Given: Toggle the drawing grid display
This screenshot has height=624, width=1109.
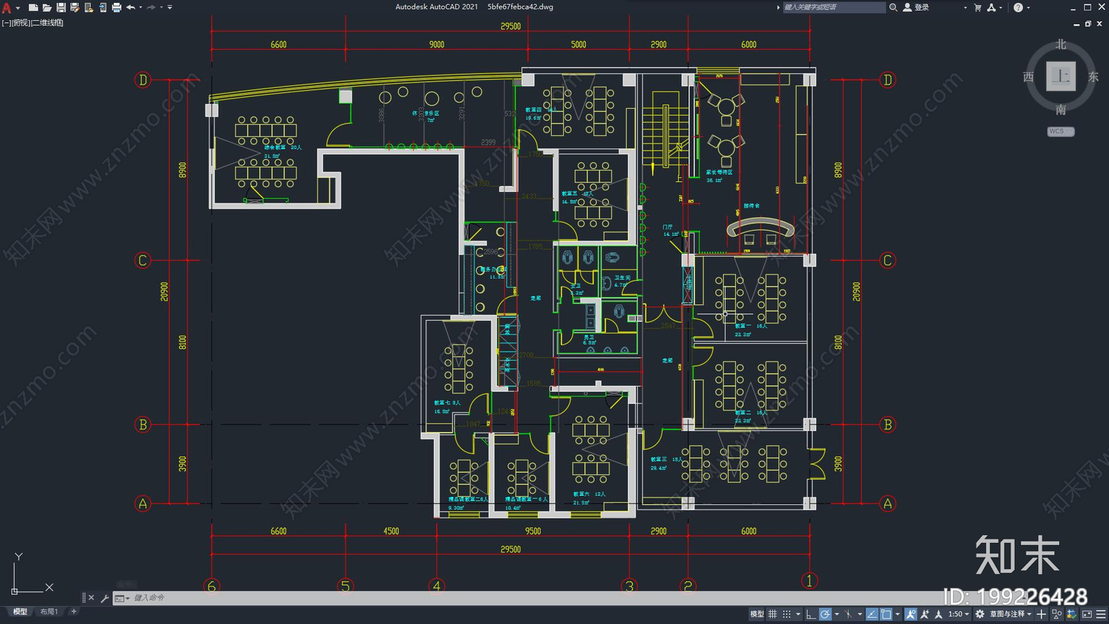Looking at the screenshot, I should [773, 614].
